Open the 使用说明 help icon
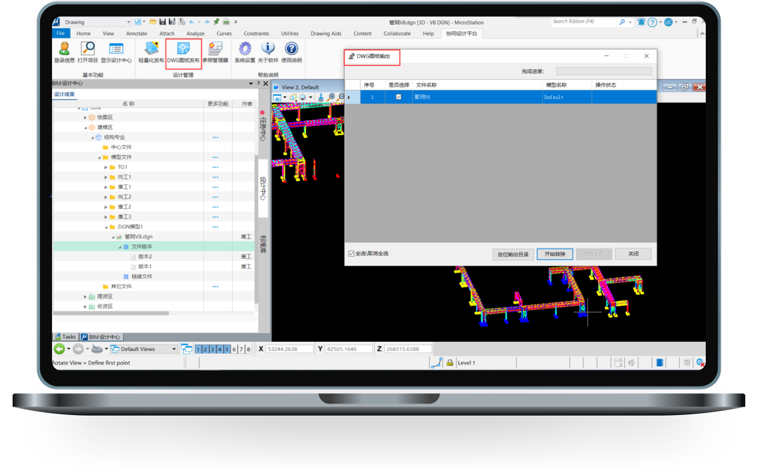 point(291,48)
